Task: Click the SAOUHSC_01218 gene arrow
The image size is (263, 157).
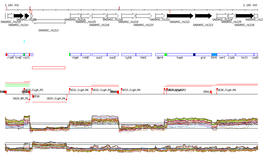Action: (x=113, y=16)
